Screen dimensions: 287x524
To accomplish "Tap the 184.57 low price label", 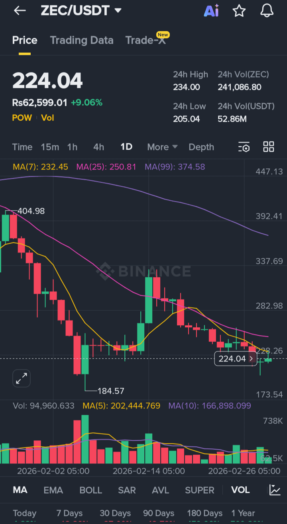I will coord(111,391).
